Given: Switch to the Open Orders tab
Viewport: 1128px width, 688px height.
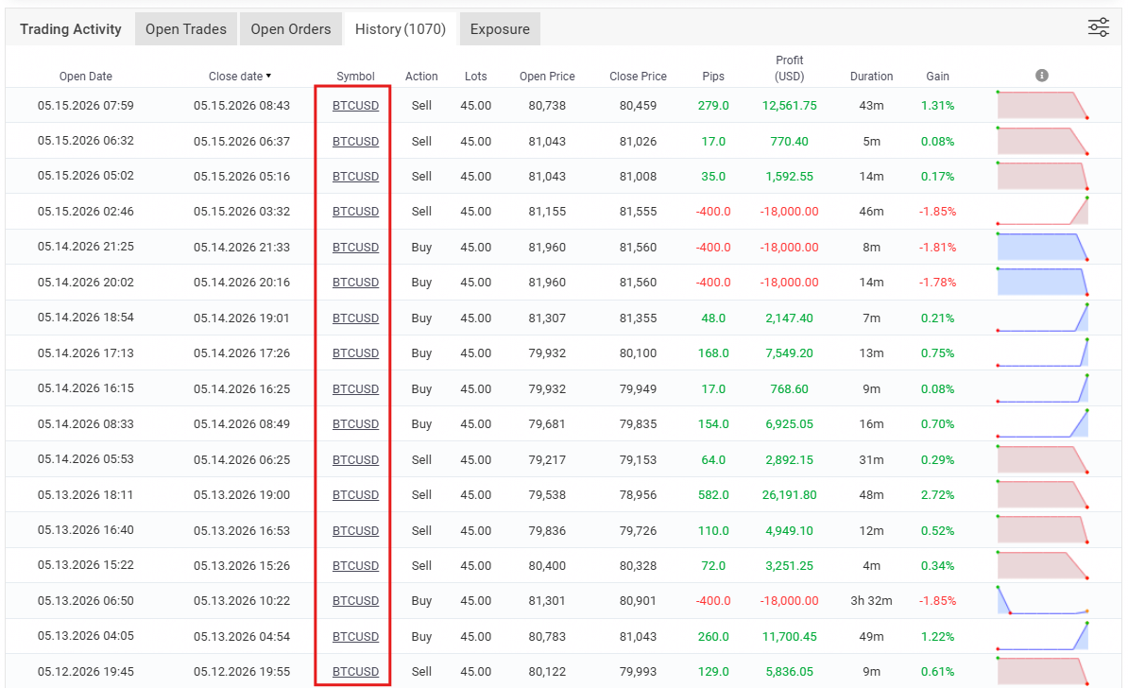Looking at the screenshot, I should [x=291, y=29].
